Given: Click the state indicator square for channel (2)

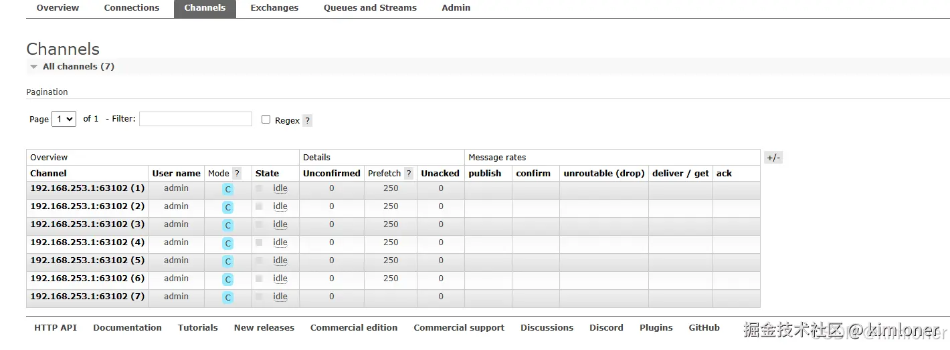Looking at the screenshot, I should coord(259,206).
